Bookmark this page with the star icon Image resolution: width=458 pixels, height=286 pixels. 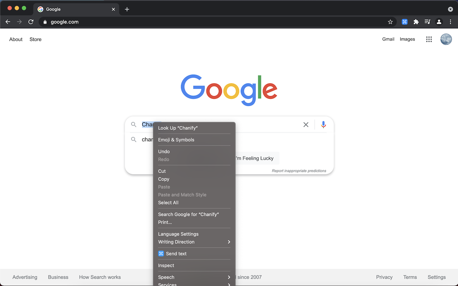point(390,22)
